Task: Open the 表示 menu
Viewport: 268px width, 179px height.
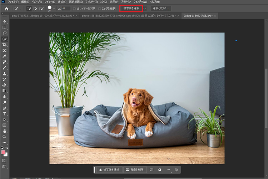Action: tap(114, 2)
